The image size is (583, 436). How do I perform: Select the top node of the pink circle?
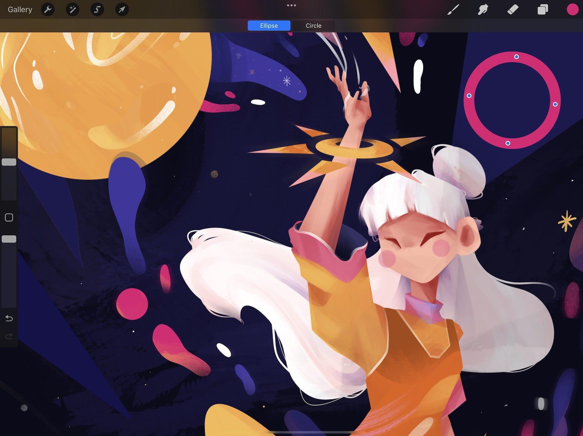[x=516, y=57]
